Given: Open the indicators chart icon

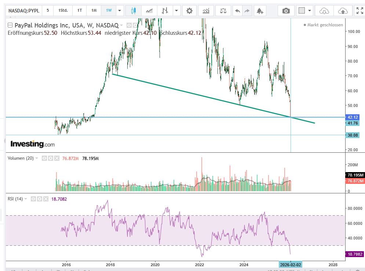Looking at the screenshot, I should 207,11.
